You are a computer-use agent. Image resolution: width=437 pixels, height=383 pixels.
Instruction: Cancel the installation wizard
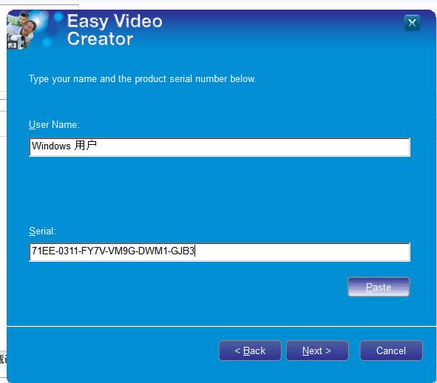(391, 350)
